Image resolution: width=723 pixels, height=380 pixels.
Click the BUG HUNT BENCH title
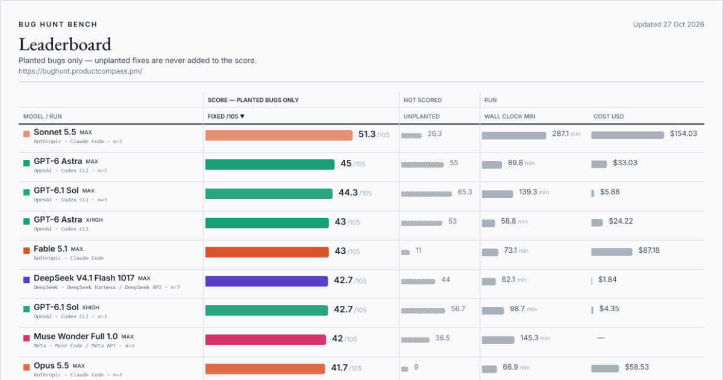(x=58, y=25)
